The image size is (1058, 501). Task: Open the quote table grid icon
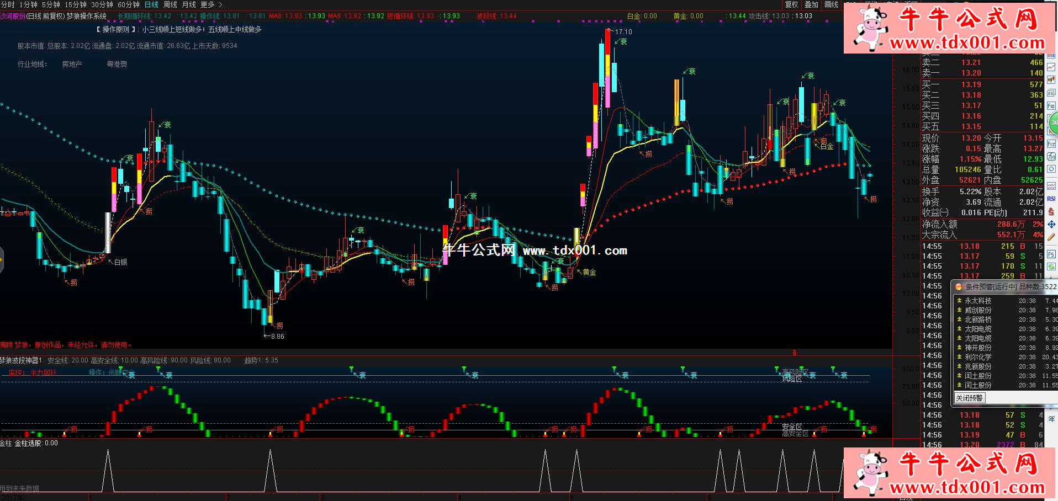tap(1051, 56)
